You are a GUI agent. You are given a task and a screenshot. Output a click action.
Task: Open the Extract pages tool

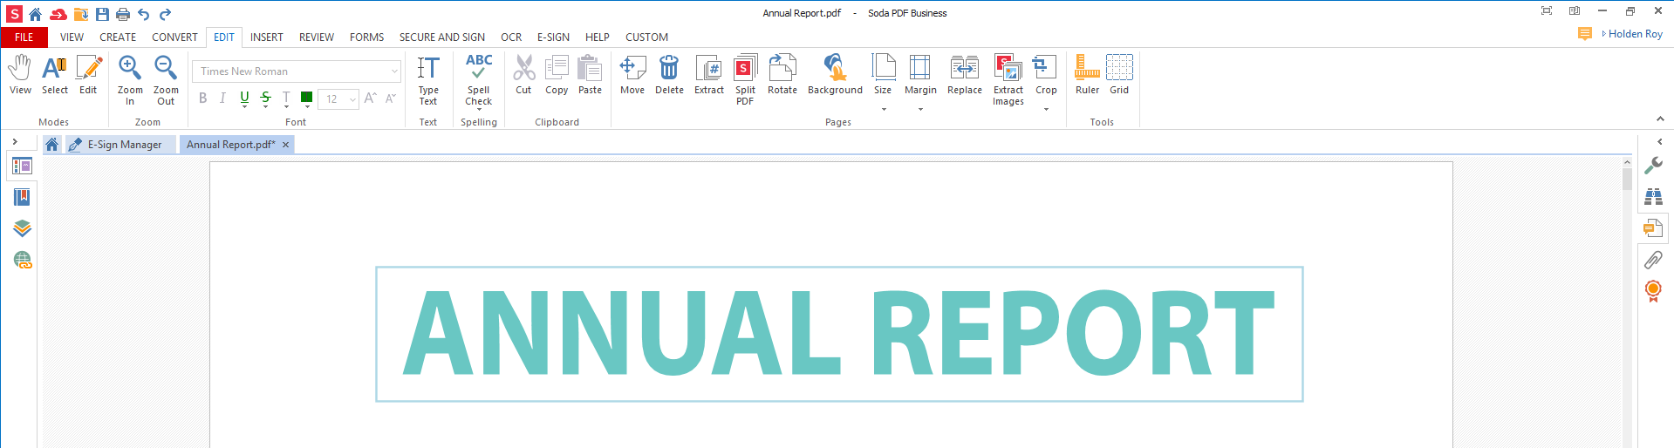(709, 75)
